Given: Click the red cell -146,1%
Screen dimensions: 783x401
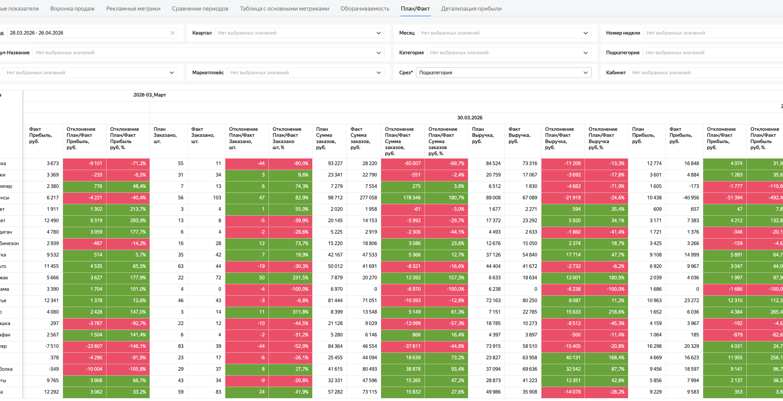Looking at the screenshot, I should (x=128, y=346).
